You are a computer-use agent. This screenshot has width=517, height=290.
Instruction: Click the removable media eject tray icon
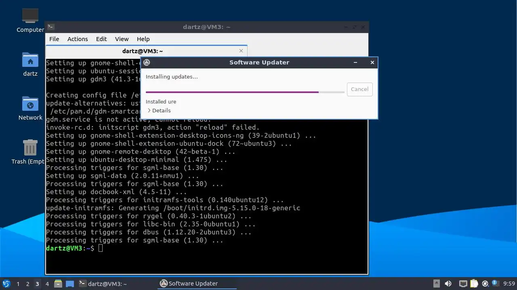[437, 284]
